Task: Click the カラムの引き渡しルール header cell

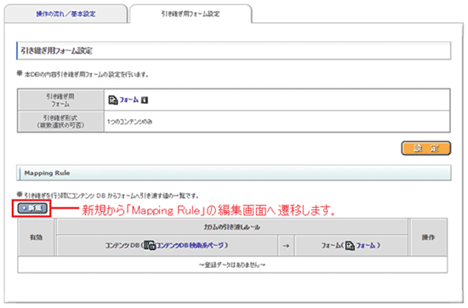Action: (232, 227)
